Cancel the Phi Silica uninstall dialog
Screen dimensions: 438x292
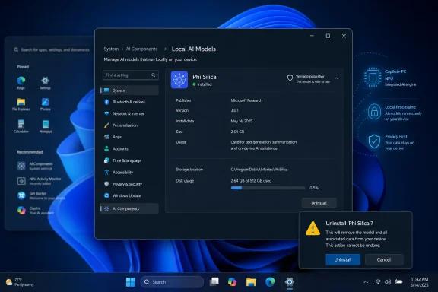[384, 259]
